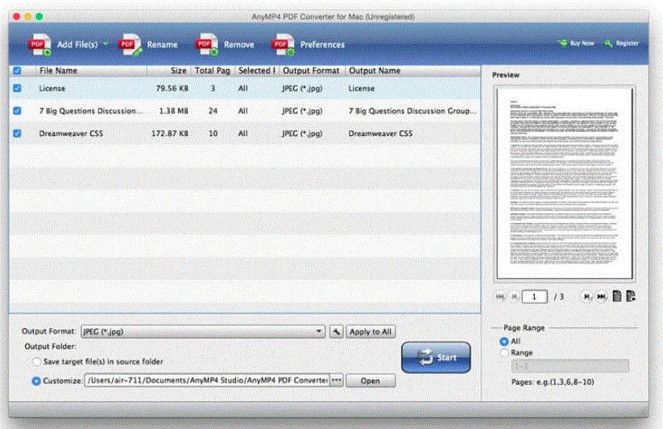Screen dimensions: 663x429
Task: Select the Range page radio
Action: click(x=504, y=353)
